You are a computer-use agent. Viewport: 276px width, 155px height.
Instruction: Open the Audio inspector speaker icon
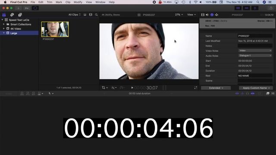click(207, 15)
